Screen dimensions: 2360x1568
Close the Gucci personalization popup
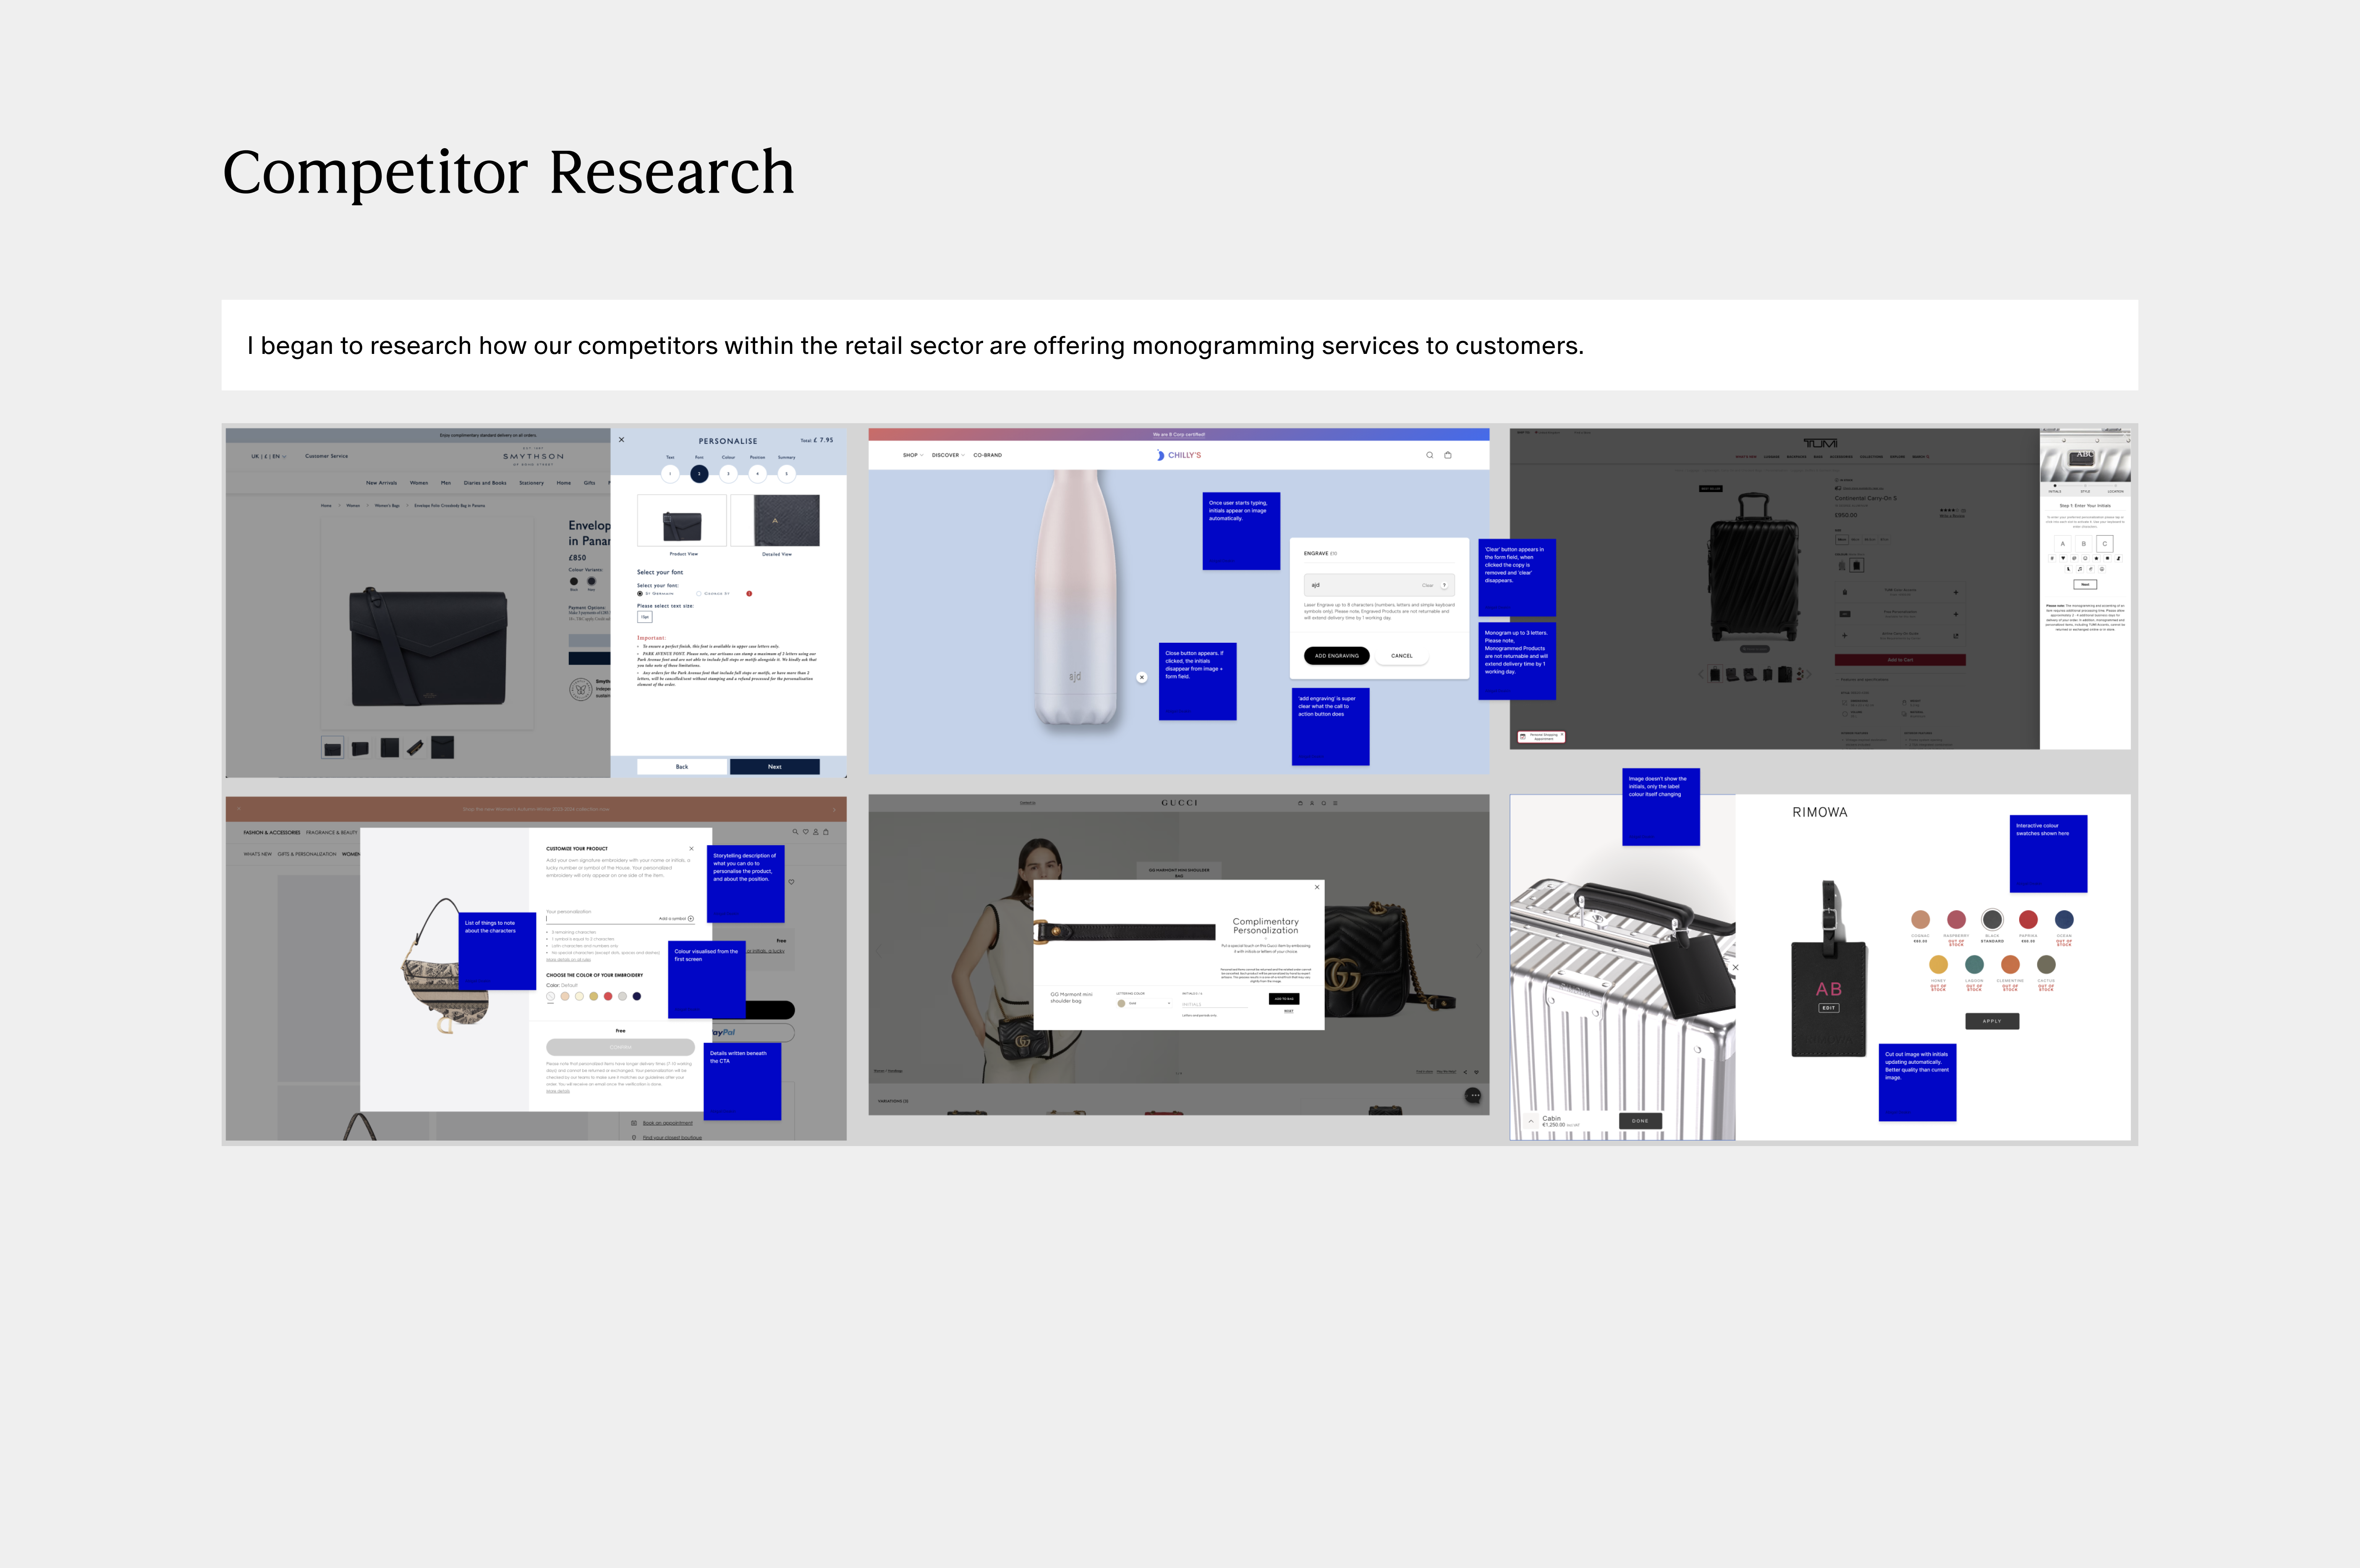(1316, 887)
